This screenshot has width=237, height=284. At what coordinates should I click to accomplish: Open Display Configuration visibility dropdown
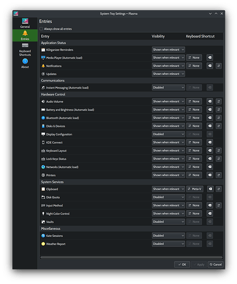pos(168,134)
